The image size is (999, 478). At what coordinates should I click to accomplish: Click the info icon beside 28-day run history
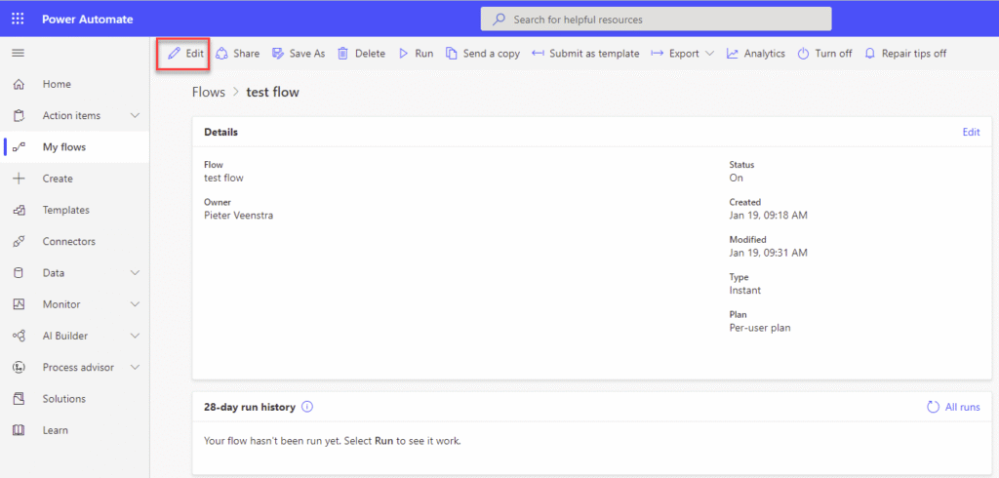(307, 407)
